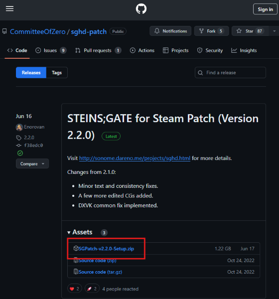The image size is (279, 299).
Task: Go to GitHub home via Octocat logo
Action: 141,9
